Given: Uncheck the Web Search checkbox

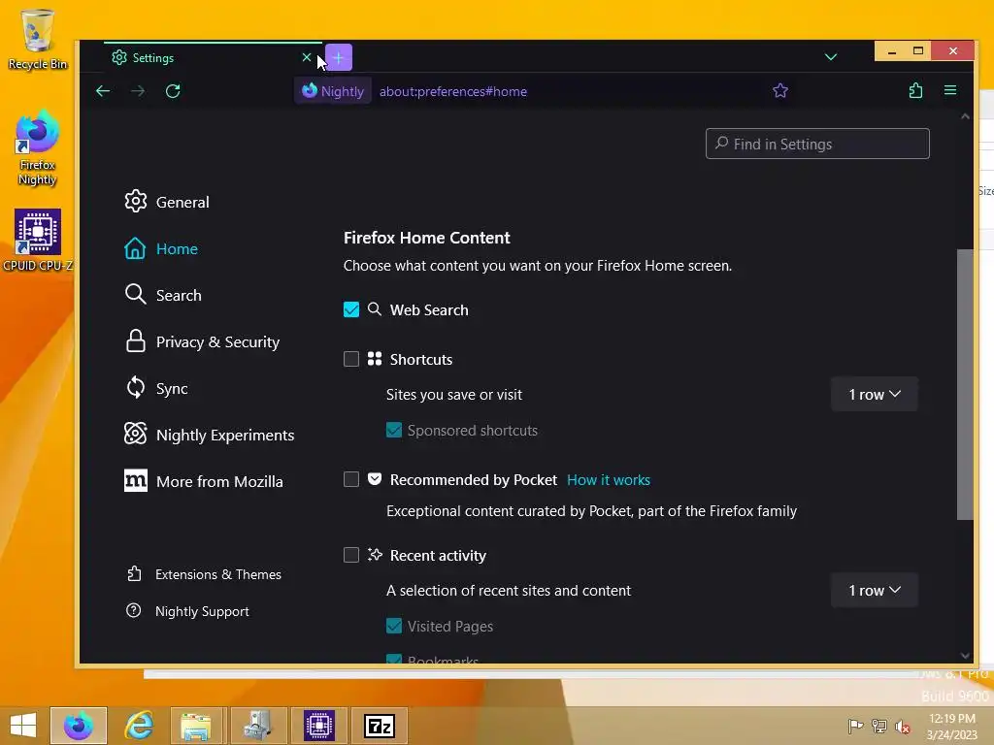Looking at the screenshot, I should click(x=351, y=309).
